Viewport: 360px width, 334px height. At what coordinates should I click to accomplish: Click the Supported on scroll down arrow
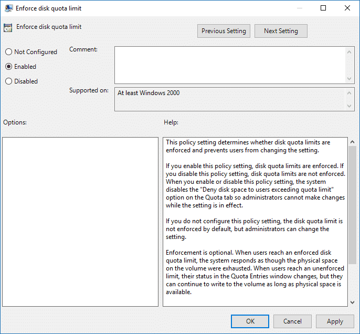349,106
